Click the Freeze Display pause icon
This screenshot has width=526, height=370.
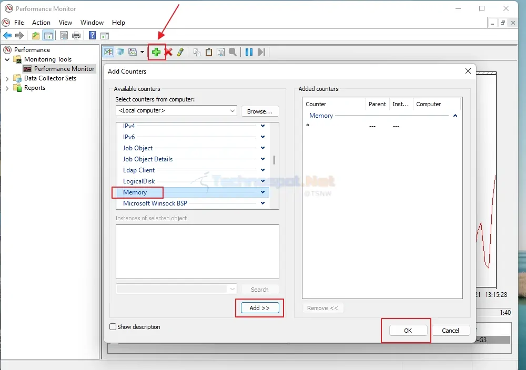point(249,52)
